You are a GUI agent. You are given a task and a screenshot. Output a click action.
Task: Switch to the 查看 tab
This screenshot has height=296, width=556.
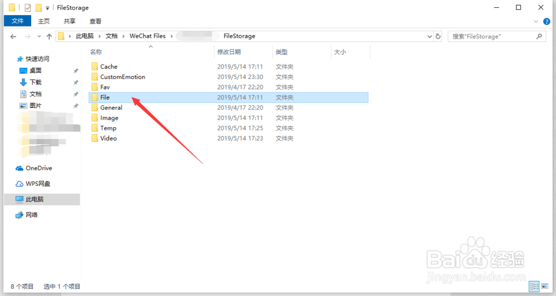pyautogui.click(x=96, y=21)
